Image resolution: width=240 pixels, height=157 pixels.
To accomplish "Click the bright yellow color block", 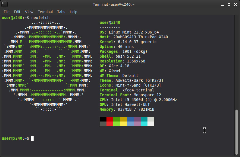I will click(x=124, y=124).
